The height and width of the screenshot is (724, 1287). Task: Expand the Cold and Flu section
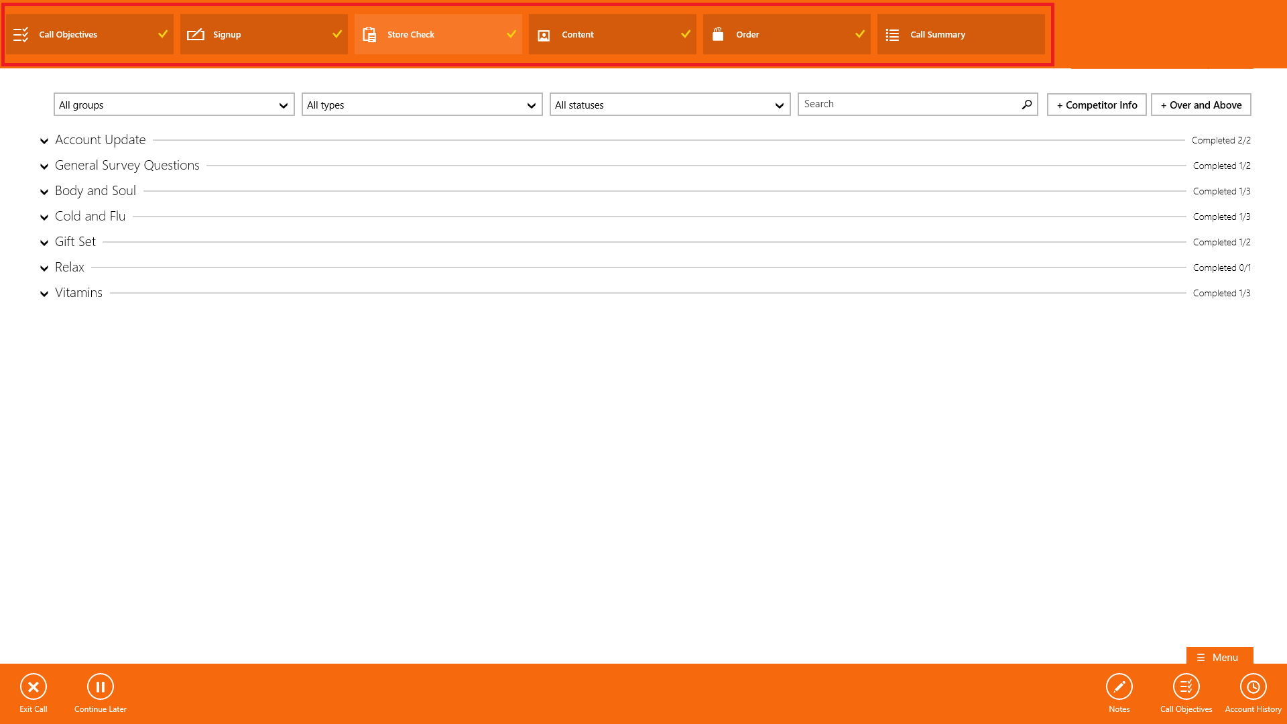(44, 217)
